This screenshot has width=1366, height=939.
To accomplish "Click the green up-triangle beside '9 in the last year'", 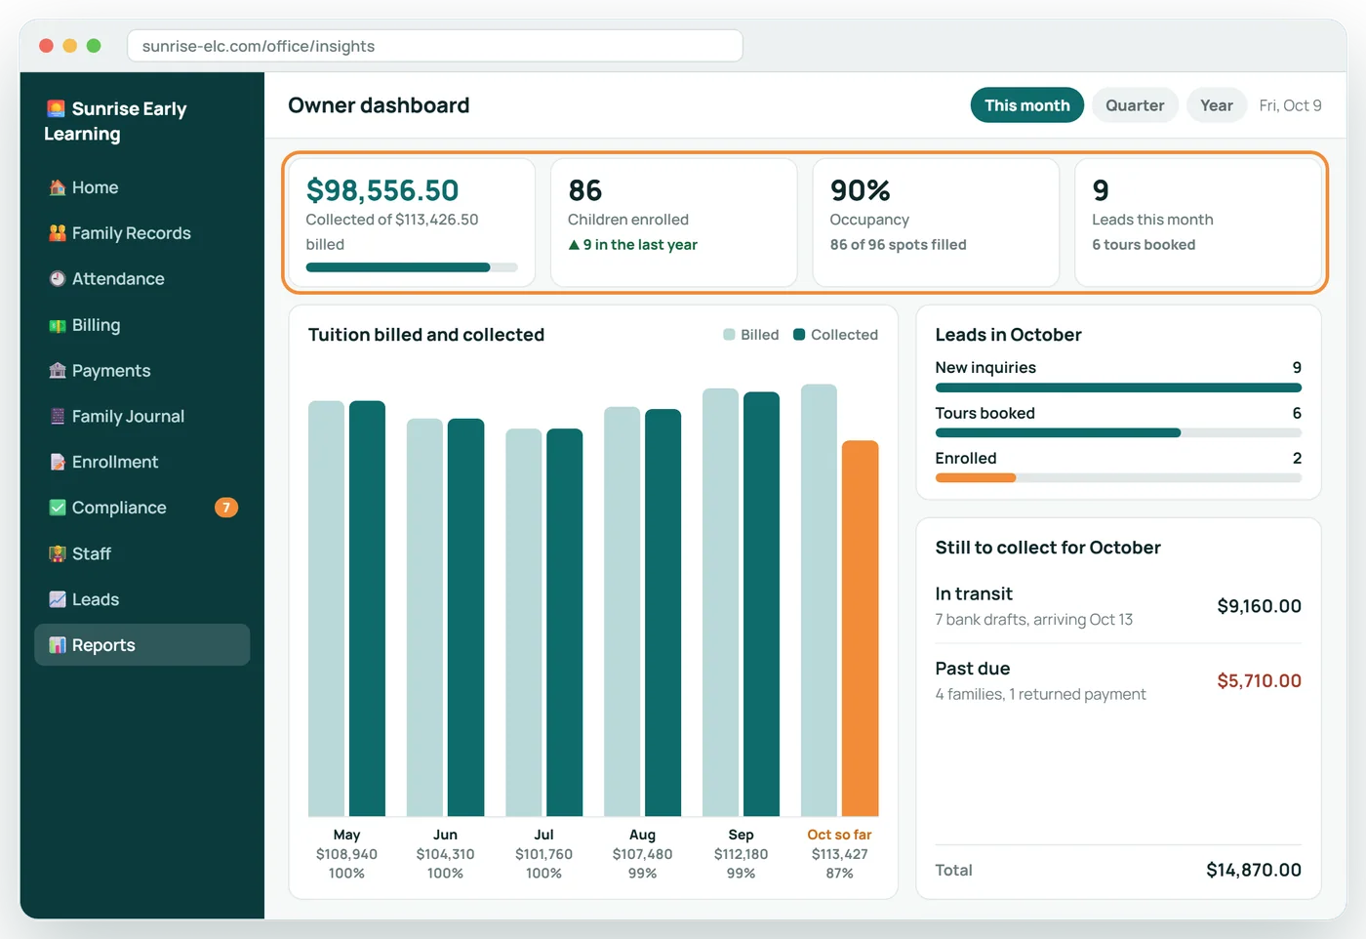I will pos(574,245).
